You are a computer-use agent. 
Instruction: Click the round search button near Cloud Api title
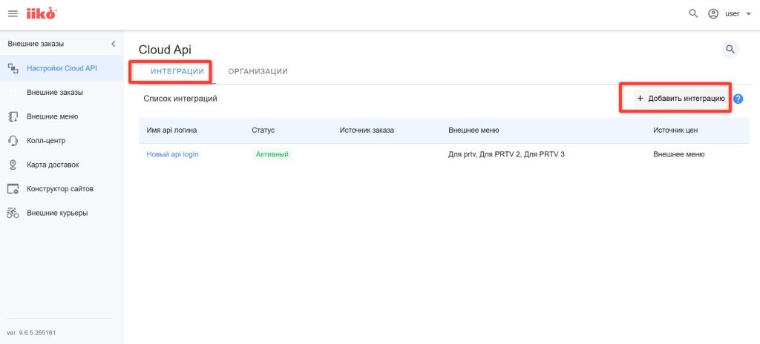tap(730, 50)
